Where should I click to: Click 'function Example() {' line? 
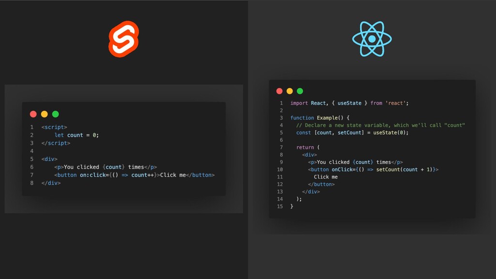click(x=320, y=118)
